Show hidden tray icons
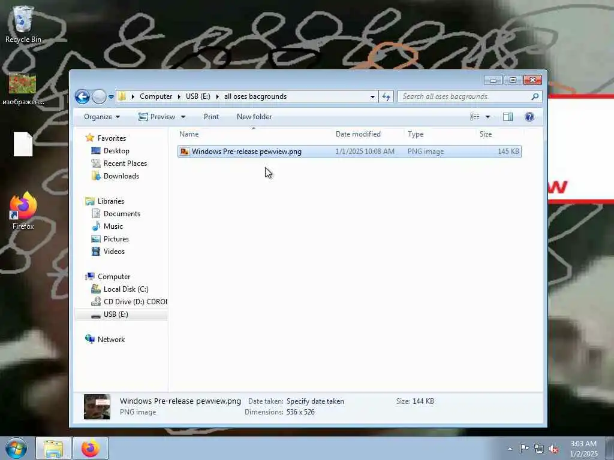The width and height of the screenshot is (614, 460). pyautogui.click(x=510, y=449)
